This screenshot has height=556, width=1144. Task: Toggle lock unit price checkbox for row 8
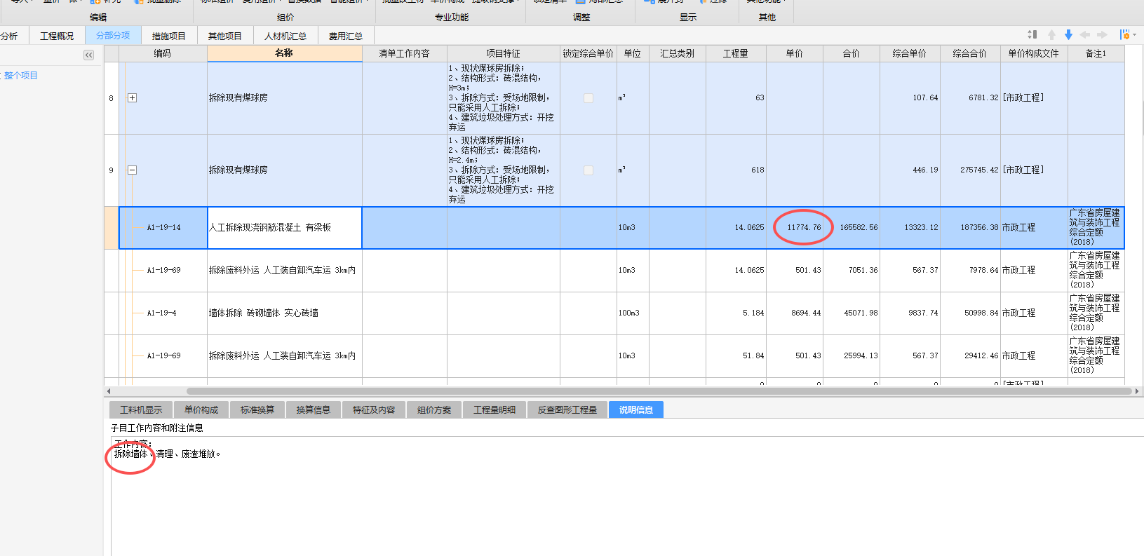click(x=588, y=98)
